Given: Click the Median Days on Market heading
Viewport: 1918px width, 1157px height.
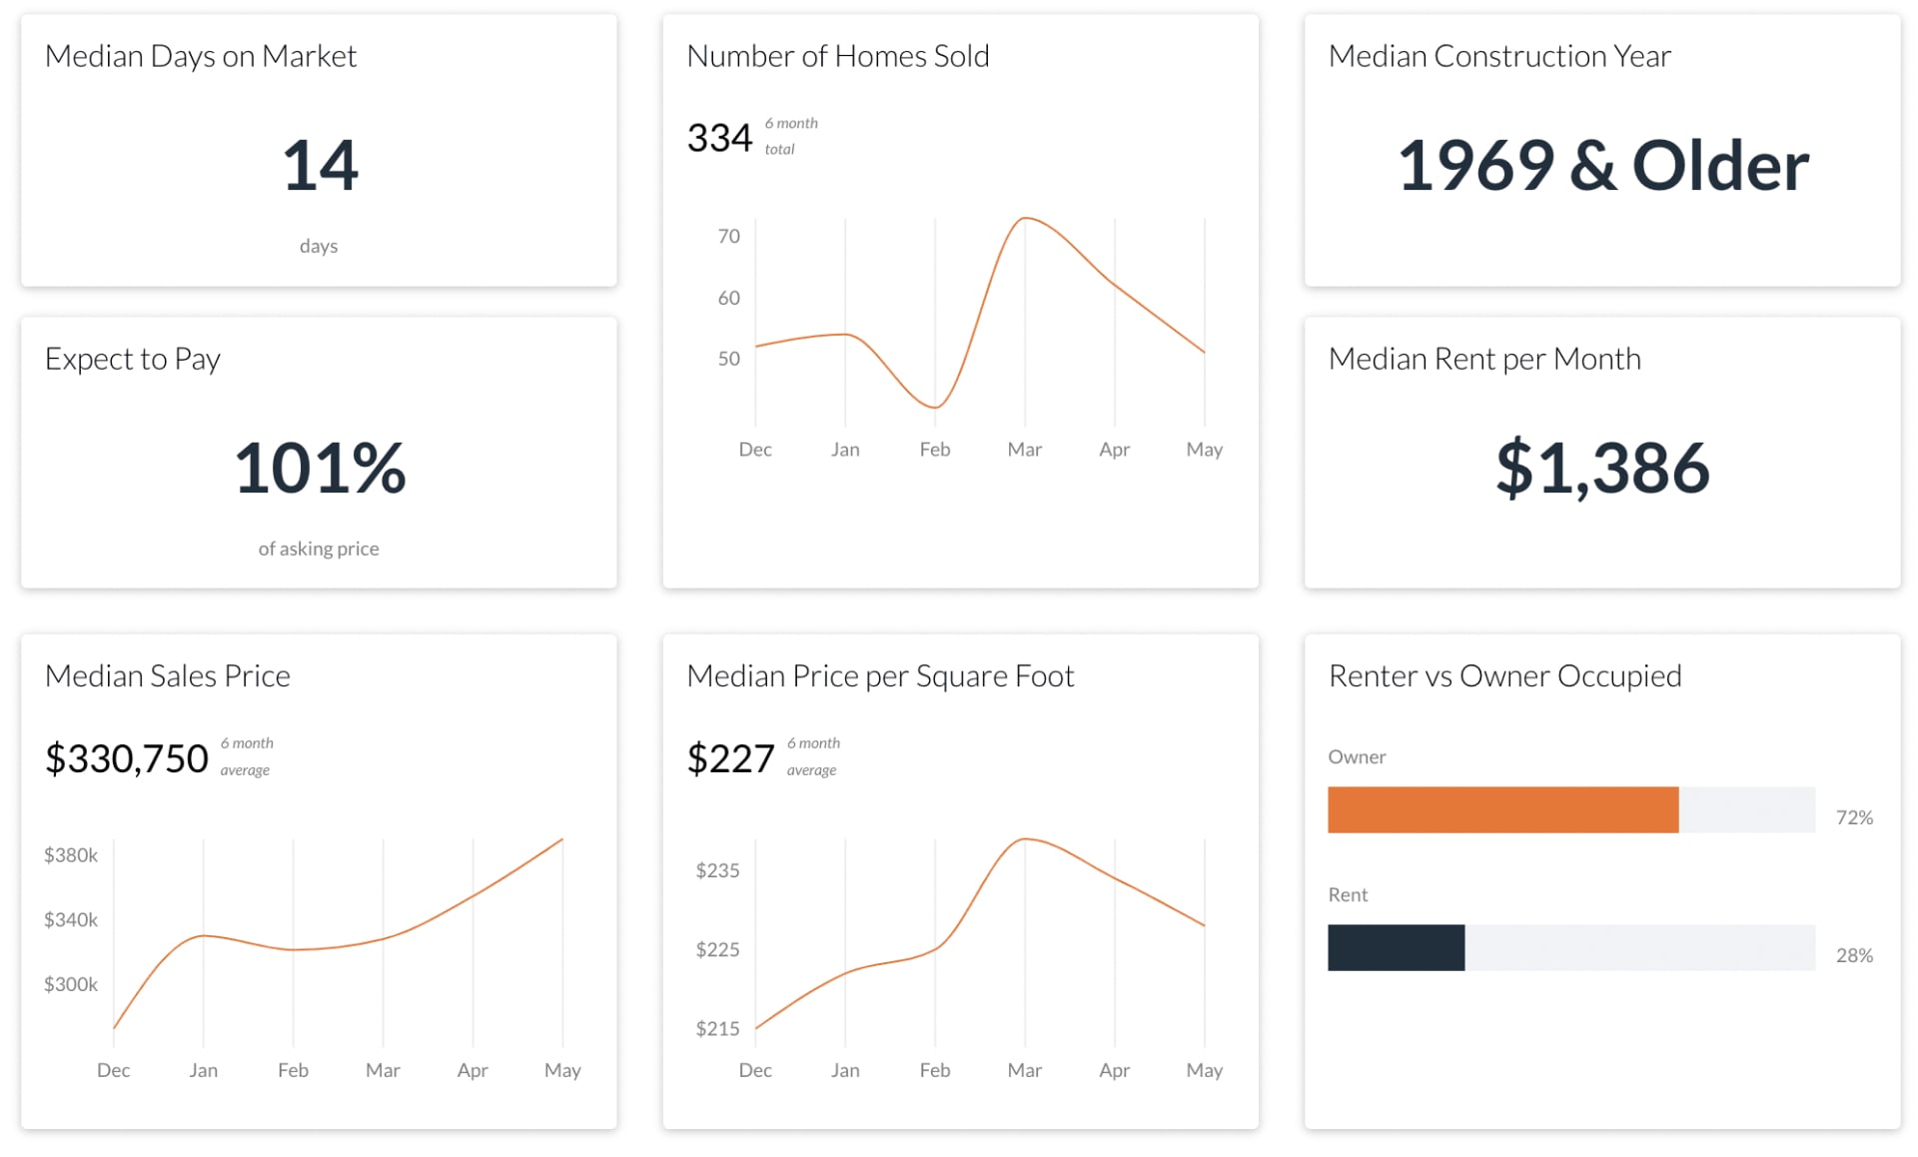Looking at the screenshot, I should point(201,56).
